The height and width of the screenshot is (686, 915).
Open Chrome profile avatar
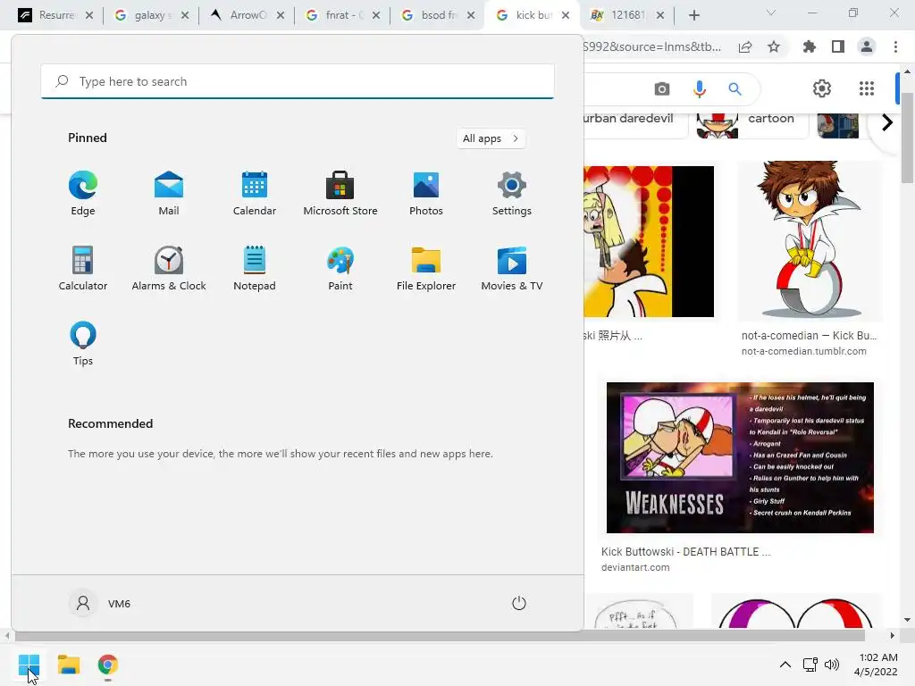(x=867, y=47)
